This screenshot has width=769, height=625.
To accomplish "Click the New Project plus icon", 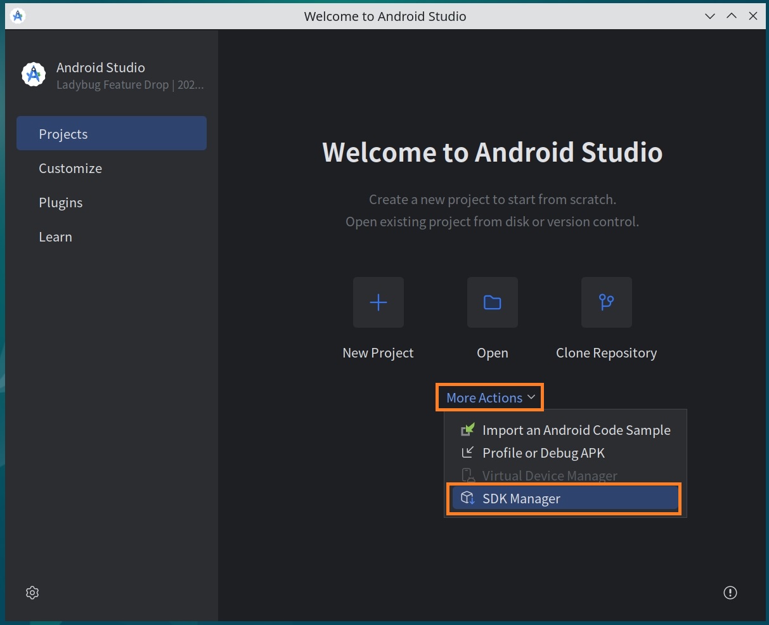I will [378, 302].
